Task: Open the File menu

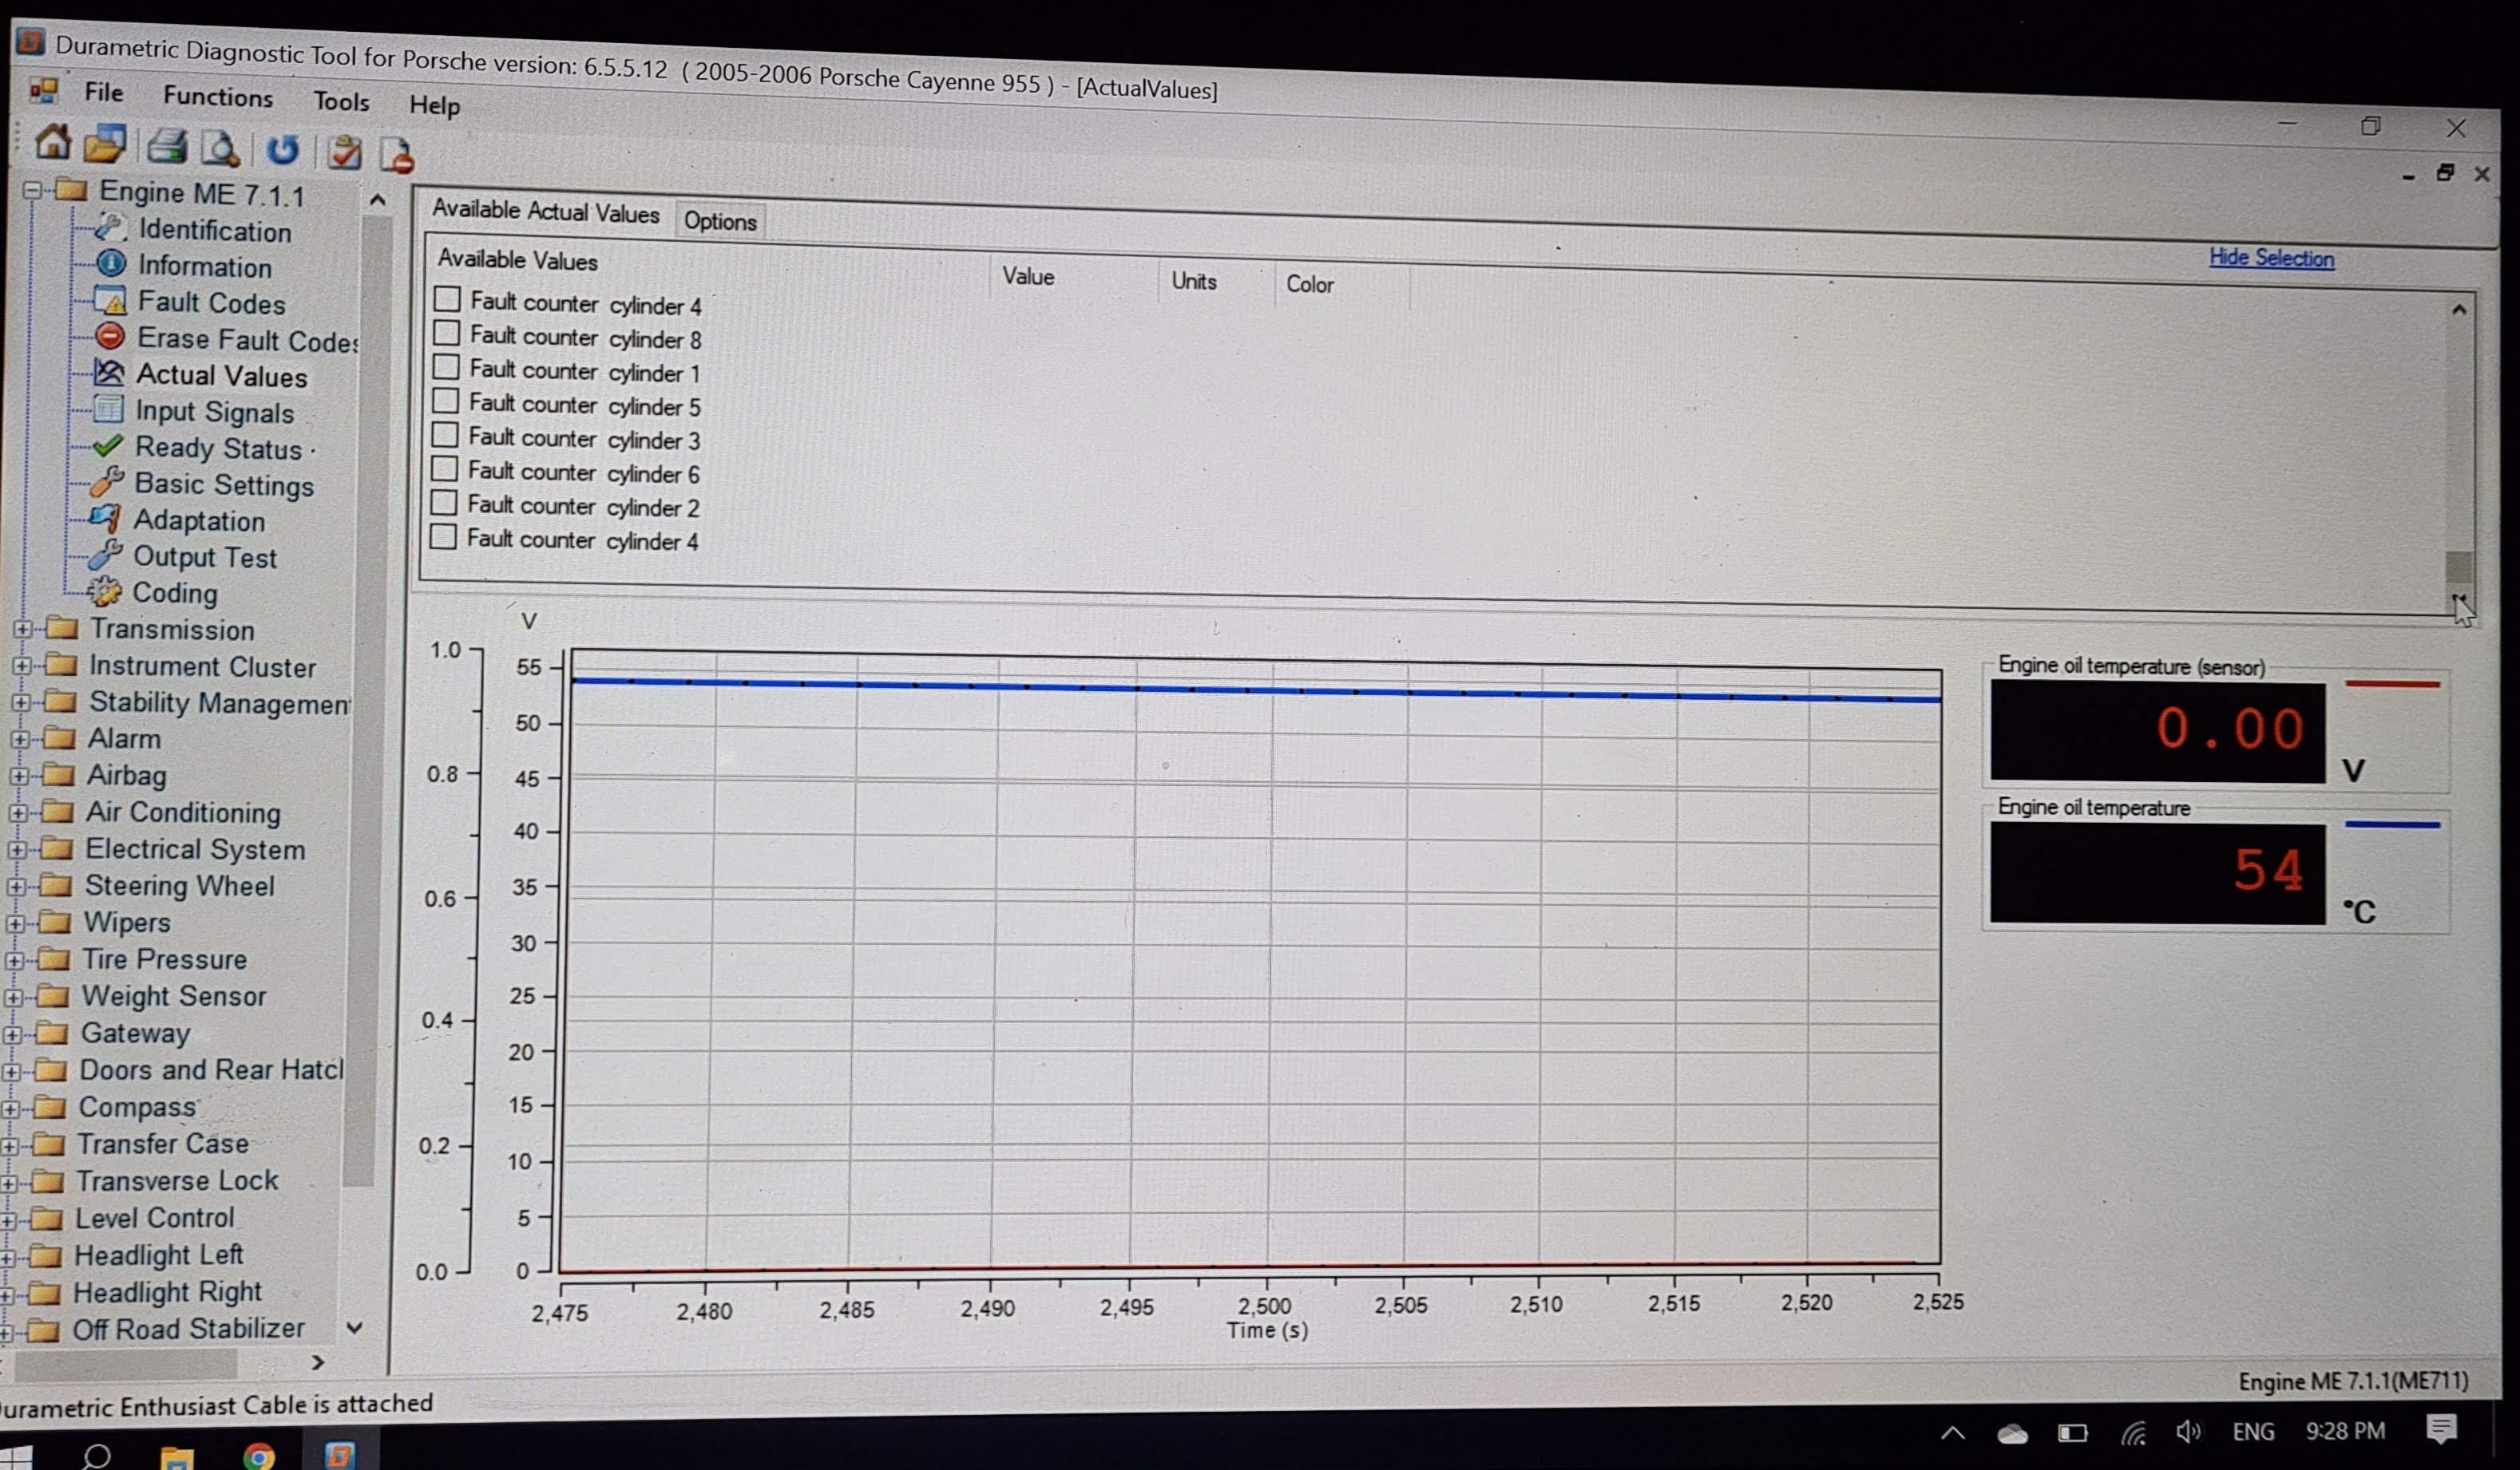Action: click(104, 92)
